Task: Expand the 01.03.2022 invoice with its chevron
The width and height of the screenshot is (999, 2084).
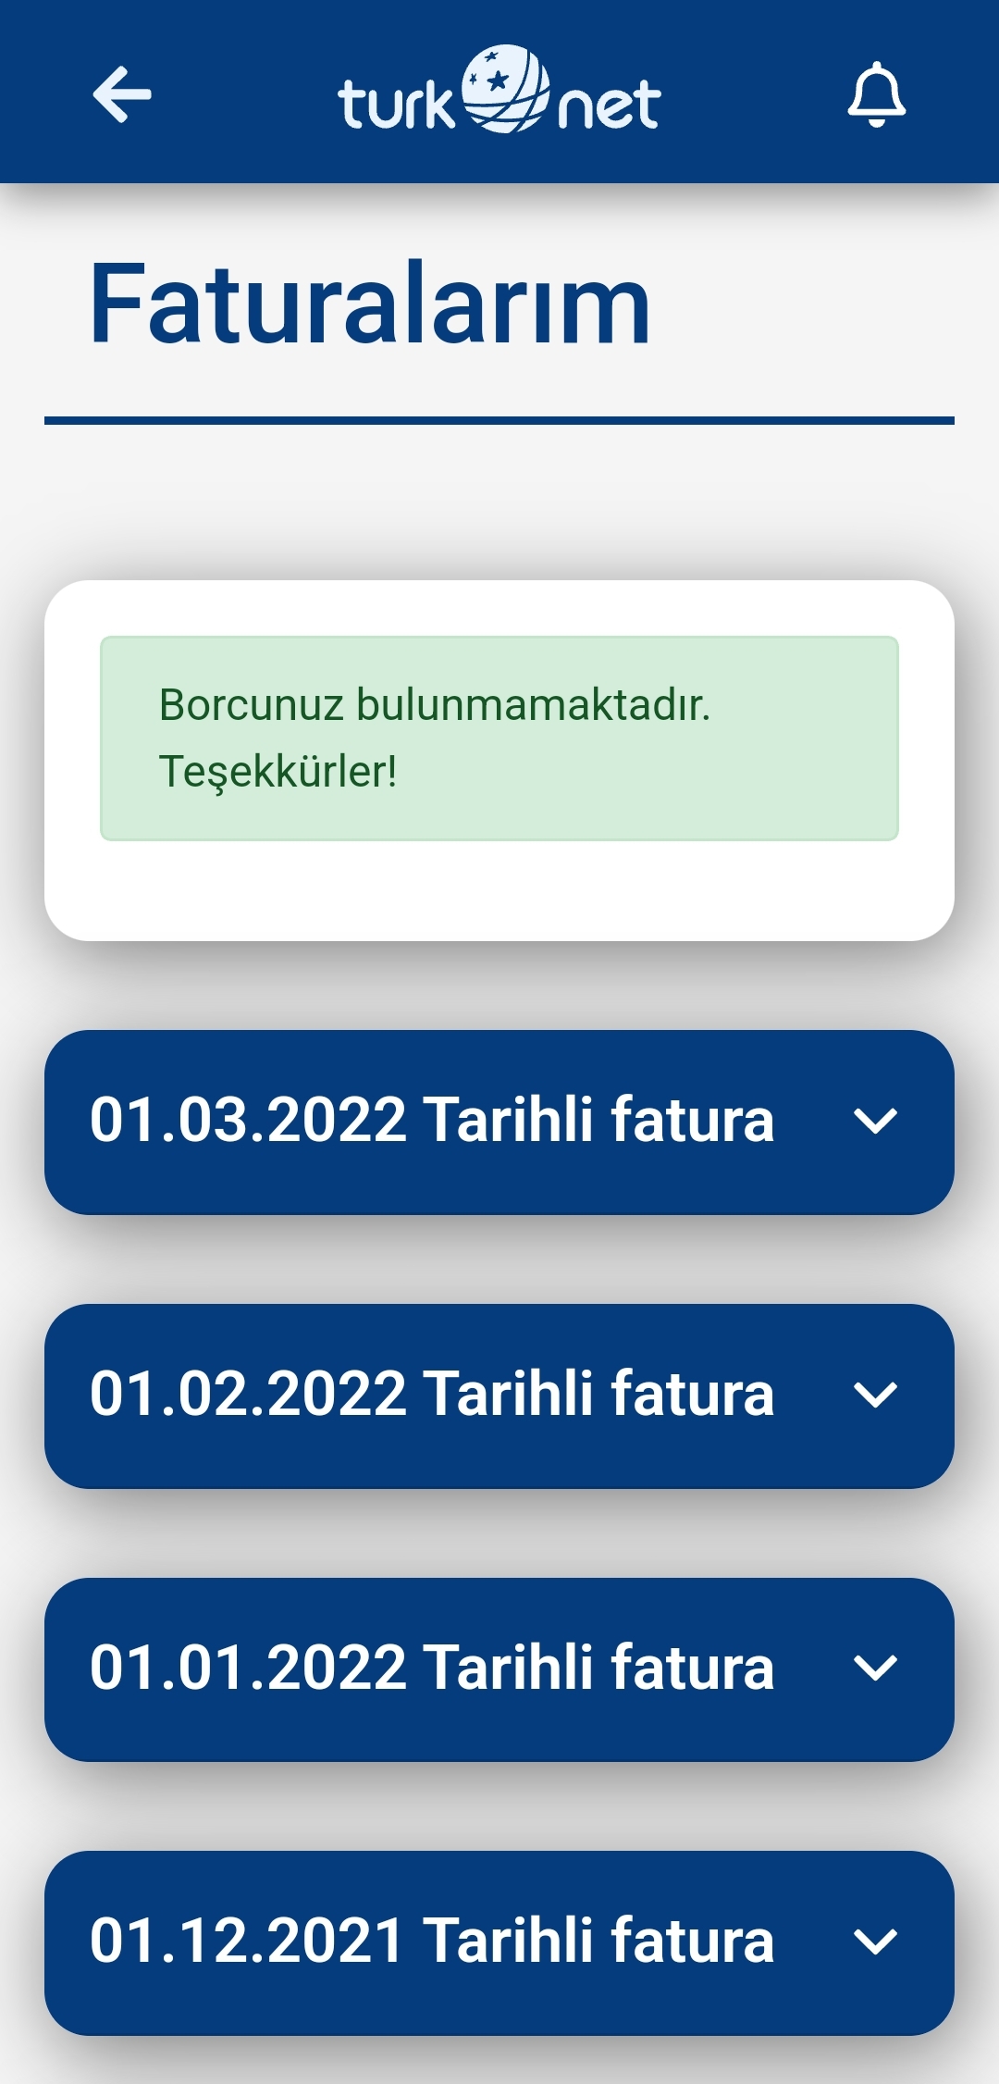Action: click(x=875, y=1122)
